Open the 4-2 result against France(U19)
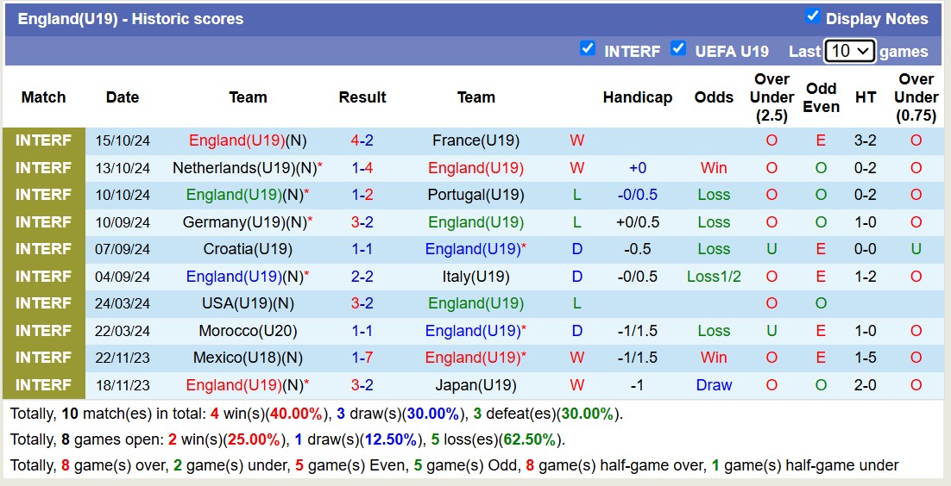Screen dimensions: 951x486 362,140
